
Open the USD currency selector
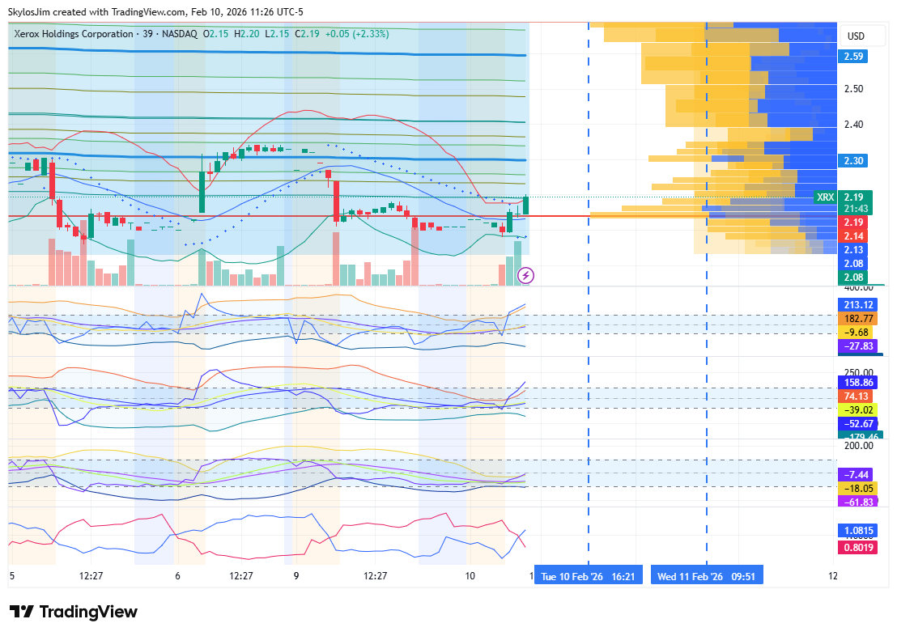855,36
